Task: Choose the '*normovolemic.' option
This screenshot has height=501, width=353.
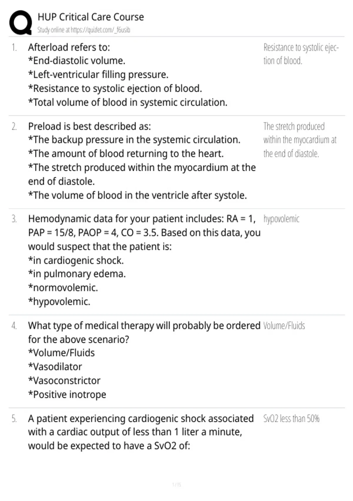Action: (63, 288)
